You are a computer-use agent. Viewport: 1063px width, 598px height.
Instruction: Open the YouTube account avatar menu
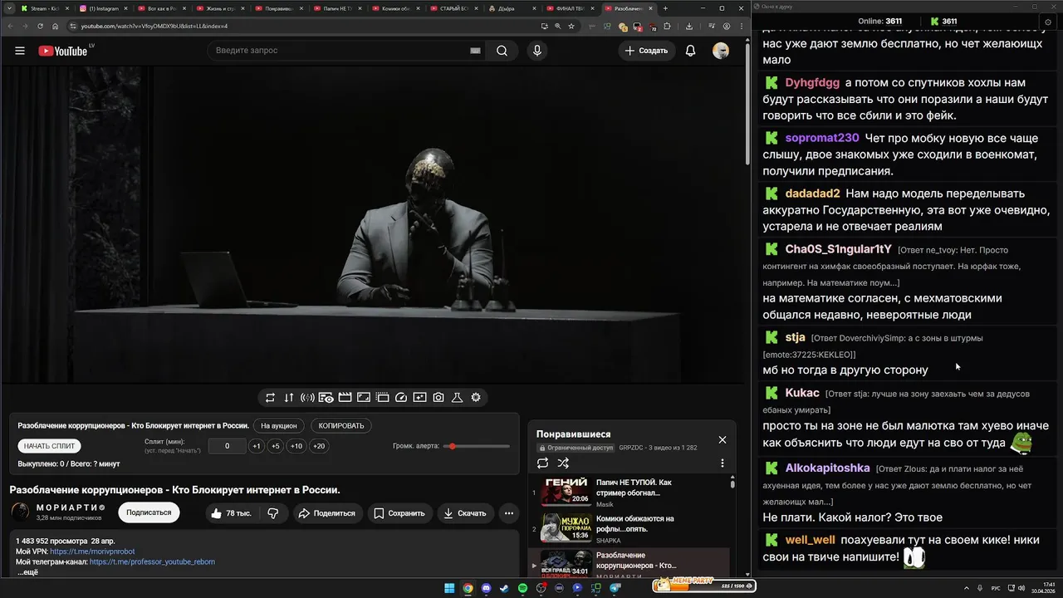pyautogui.click(x=721, y=51)
